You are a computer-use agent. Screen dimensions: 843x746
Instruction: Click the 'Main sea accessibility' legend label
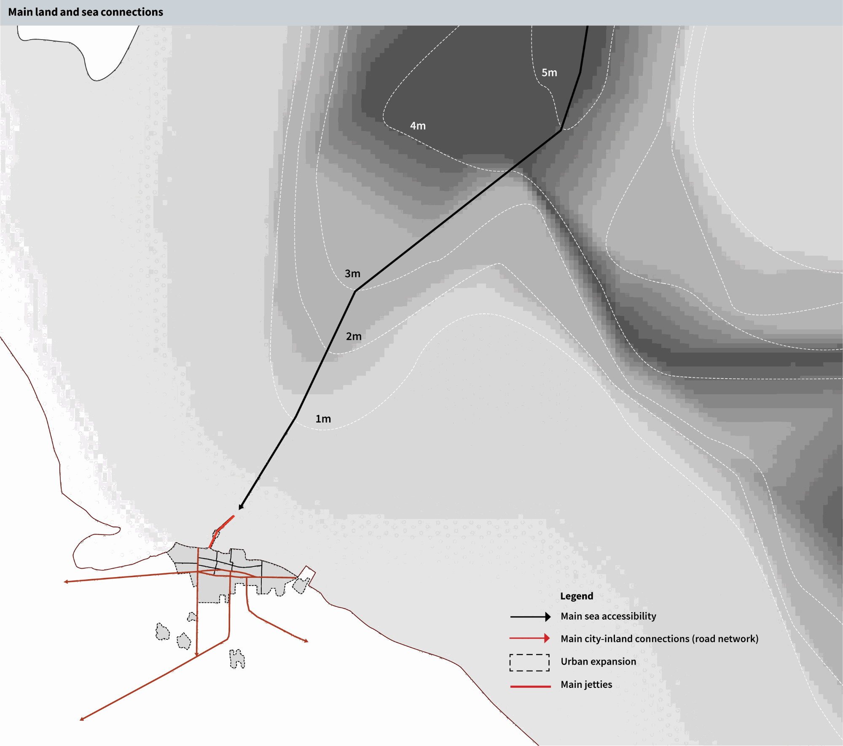(608, 616)
